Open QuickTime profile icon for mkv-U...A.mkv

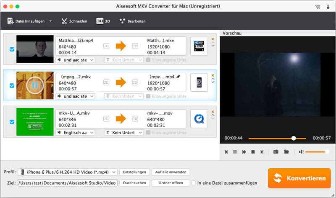199,119
